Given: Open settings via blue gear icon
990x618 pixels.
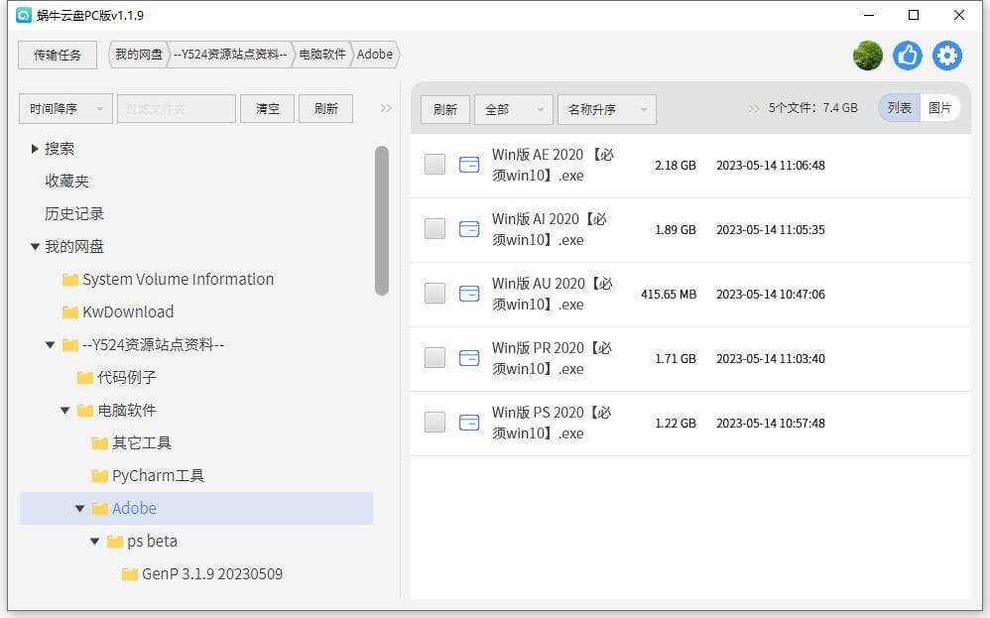Looking at the screenshot, I should (947, 56).
